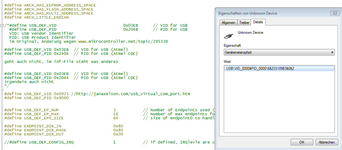Image resolution: width=342 pixels, height=150 pixels.
Task: Click the mikrocontroller.net/topic/295339 URL text
Action: 123,41
